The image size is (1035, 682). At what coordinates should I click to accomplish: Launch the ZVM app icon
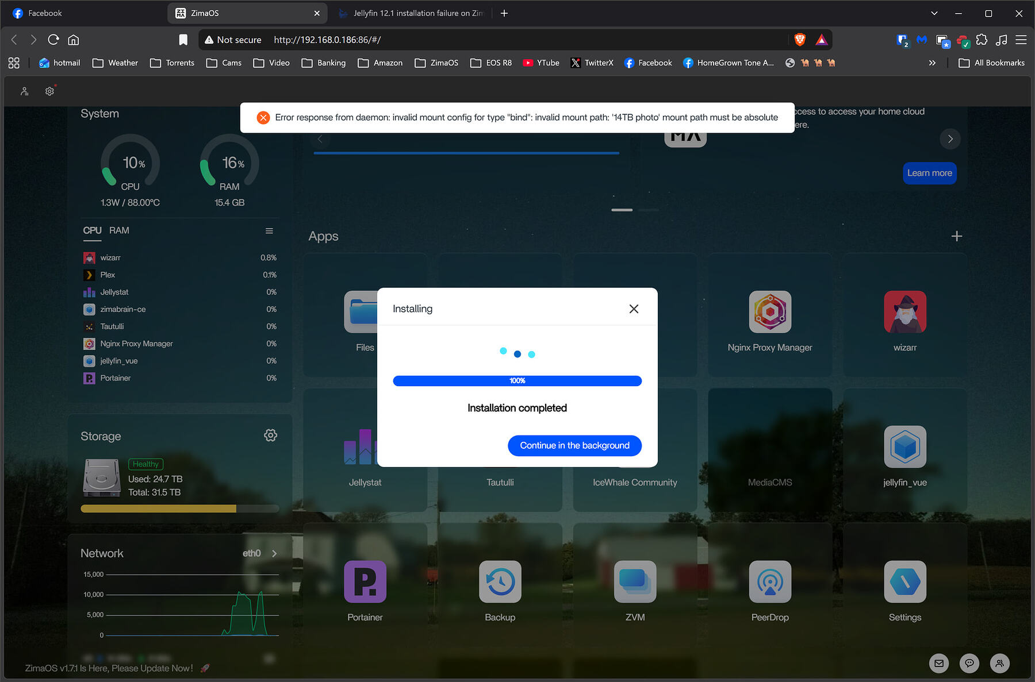[x=635, y=581]
